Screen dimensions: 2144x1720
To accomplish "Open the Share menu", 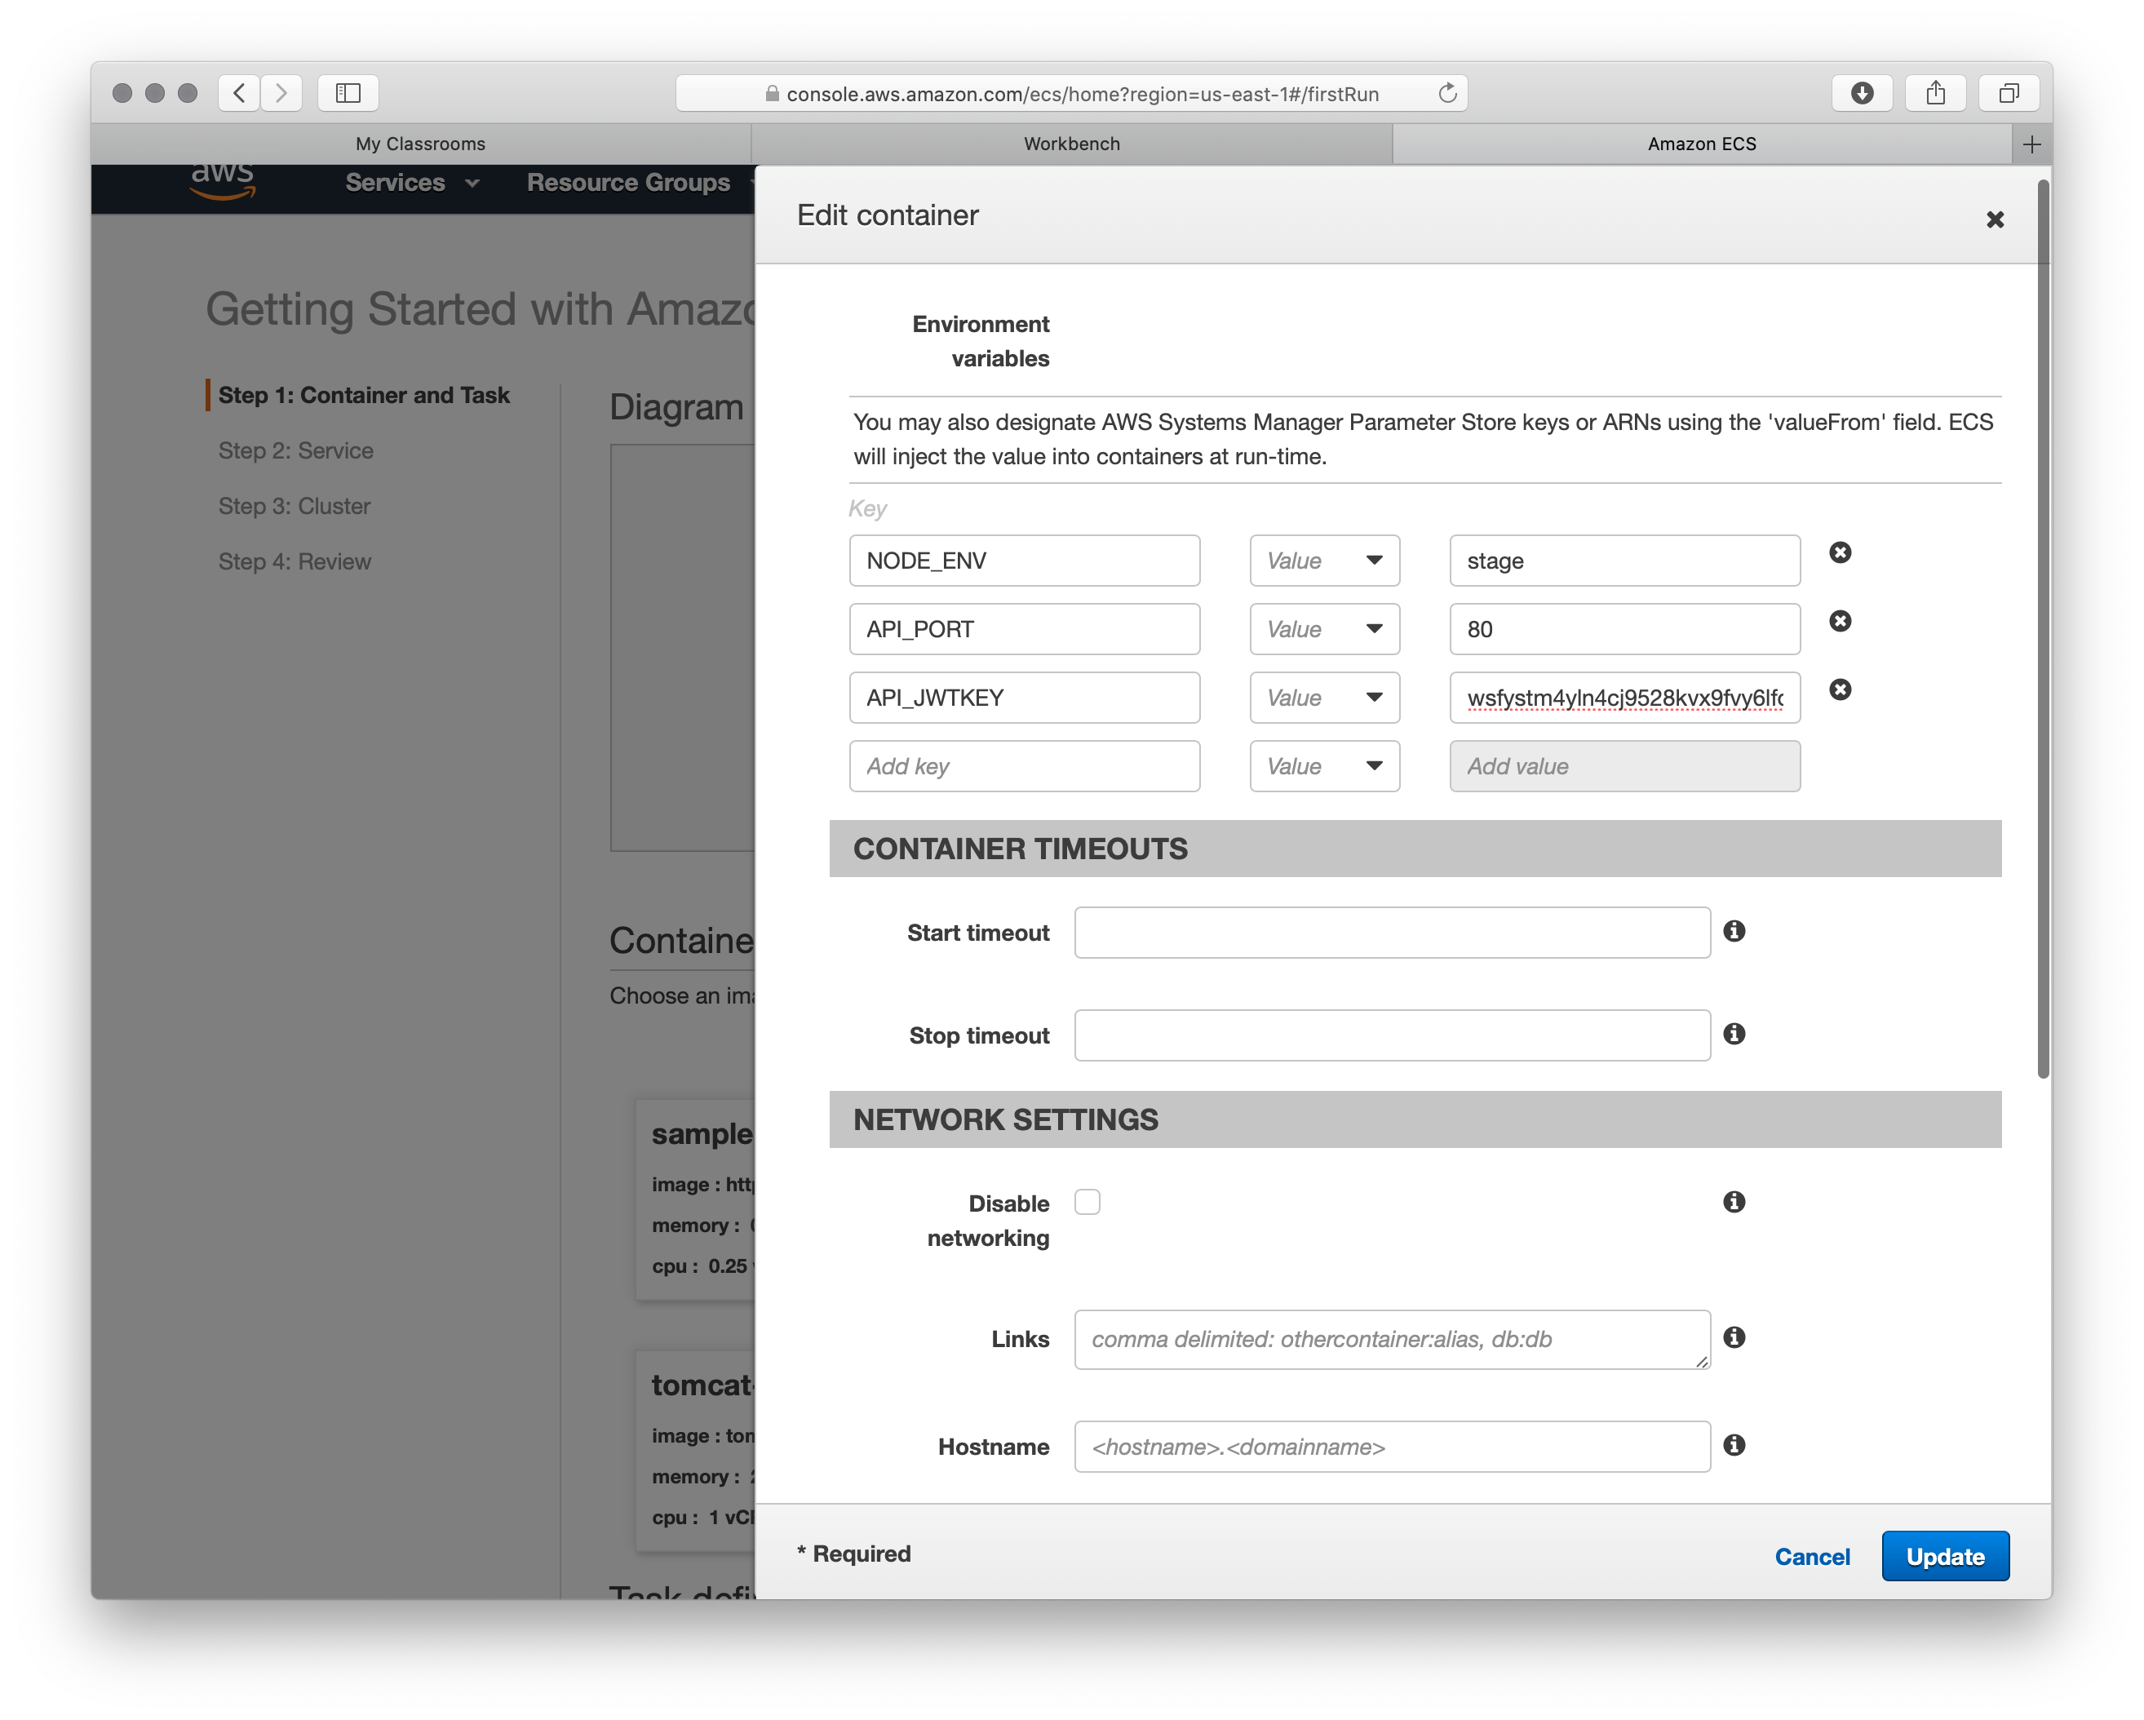I will point(1935,92).
